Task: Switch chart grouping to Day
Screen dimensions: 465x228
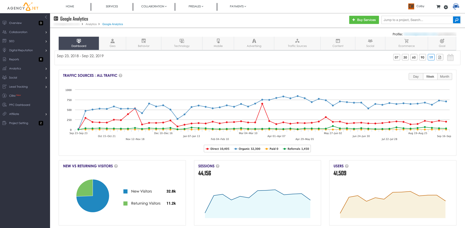Action: [416, 77]
